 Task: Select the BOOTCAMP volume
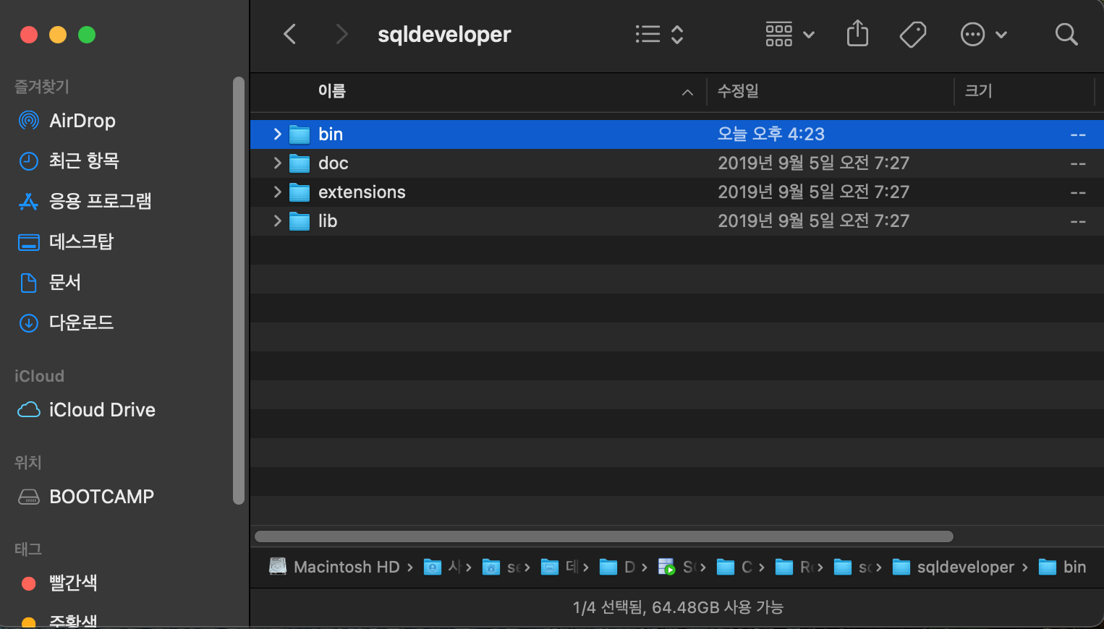85,497
